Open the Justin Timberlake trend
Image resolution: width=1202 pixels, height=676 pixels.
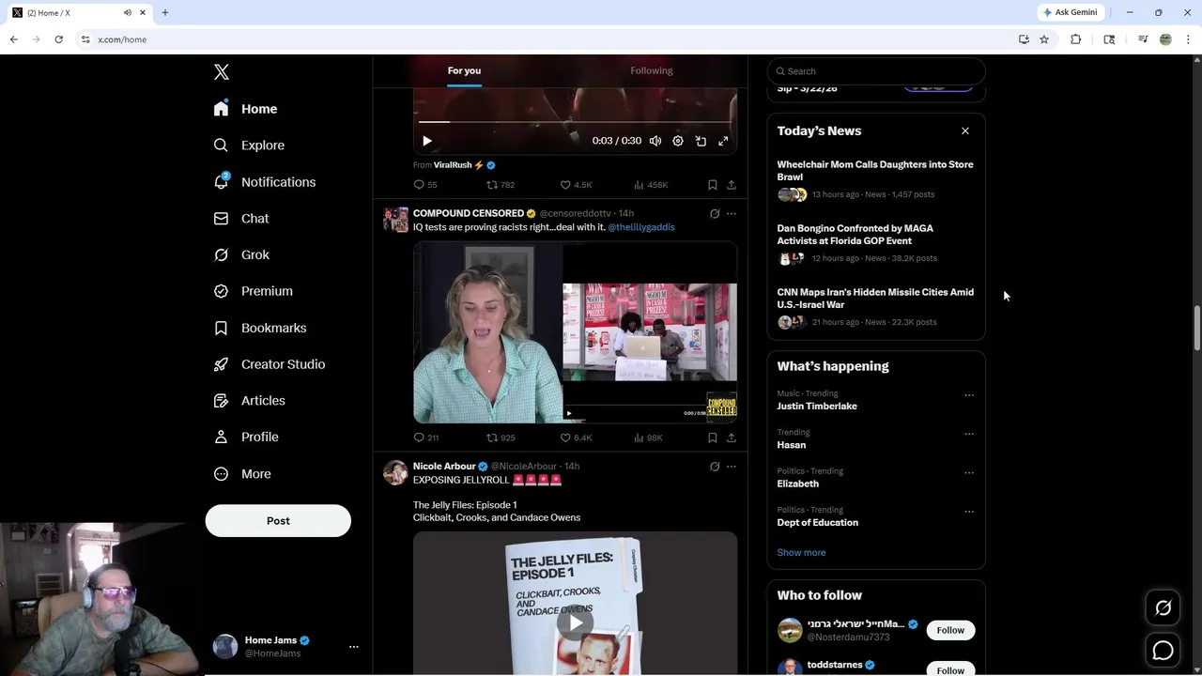tap(817, 407)
